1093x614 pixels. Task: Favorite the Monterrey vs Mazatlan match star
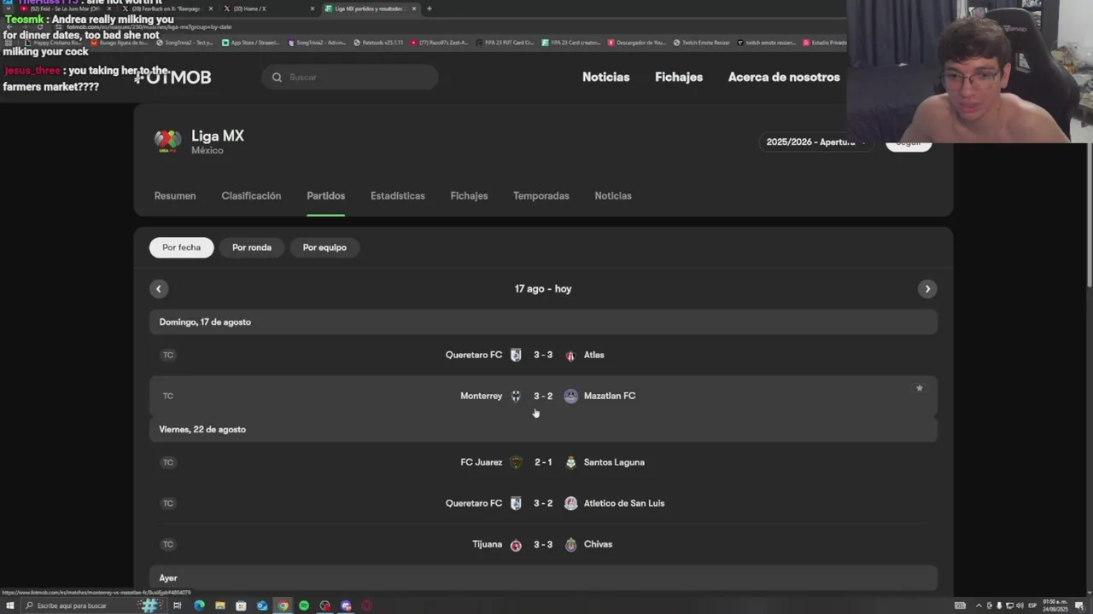[920, 388]
